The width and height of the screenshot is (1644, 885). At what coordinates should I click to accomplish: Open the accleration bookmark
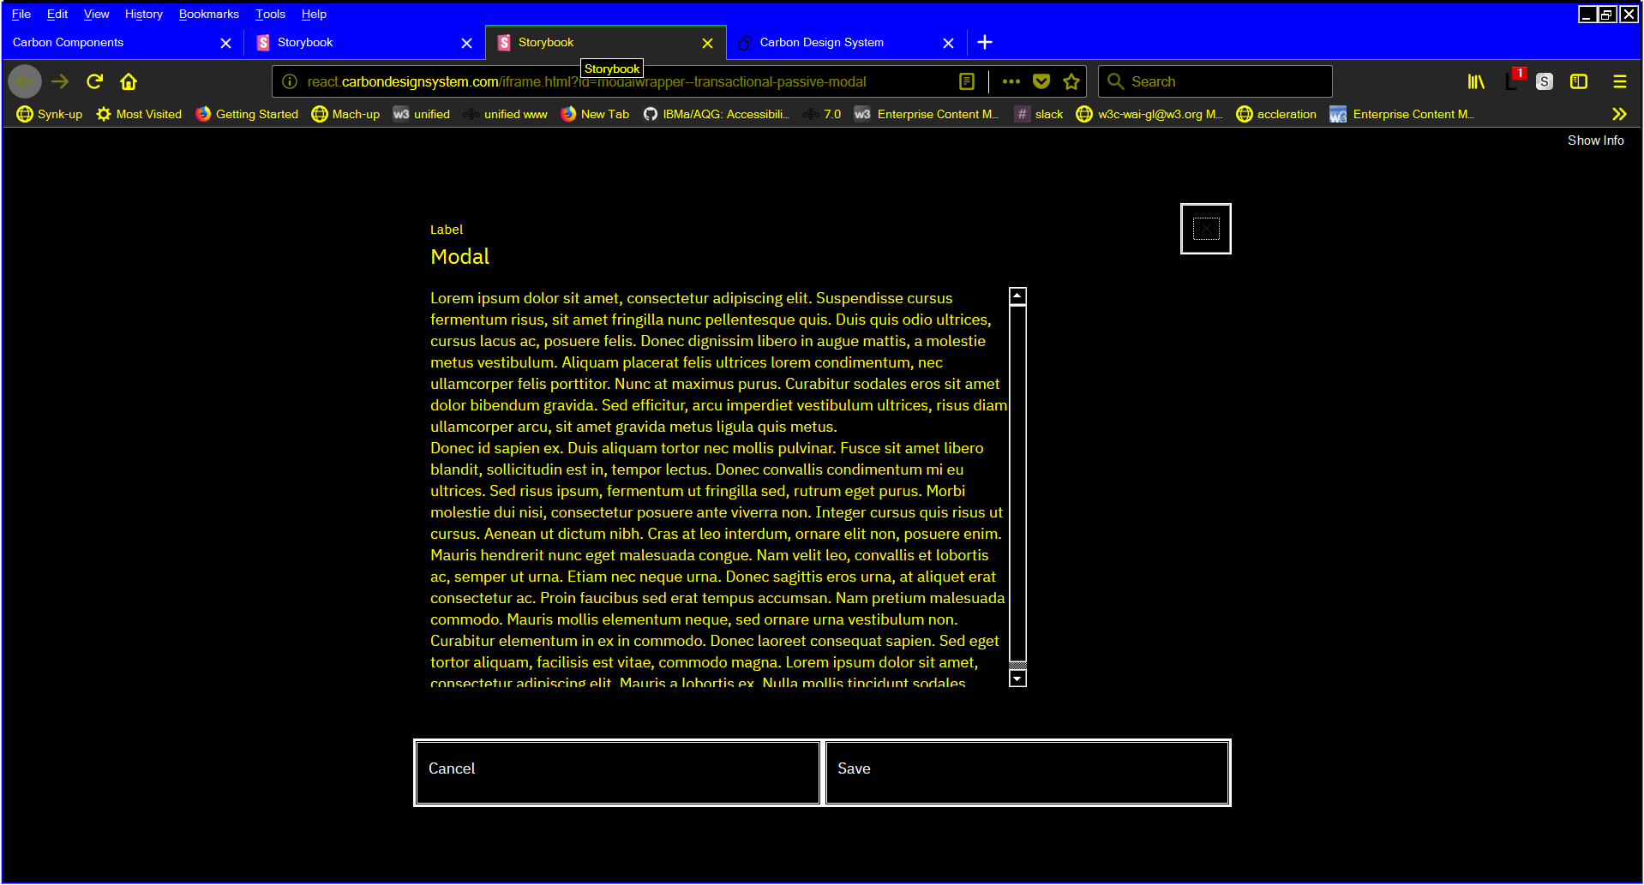pyautogui.click(x=1276, y=114)
